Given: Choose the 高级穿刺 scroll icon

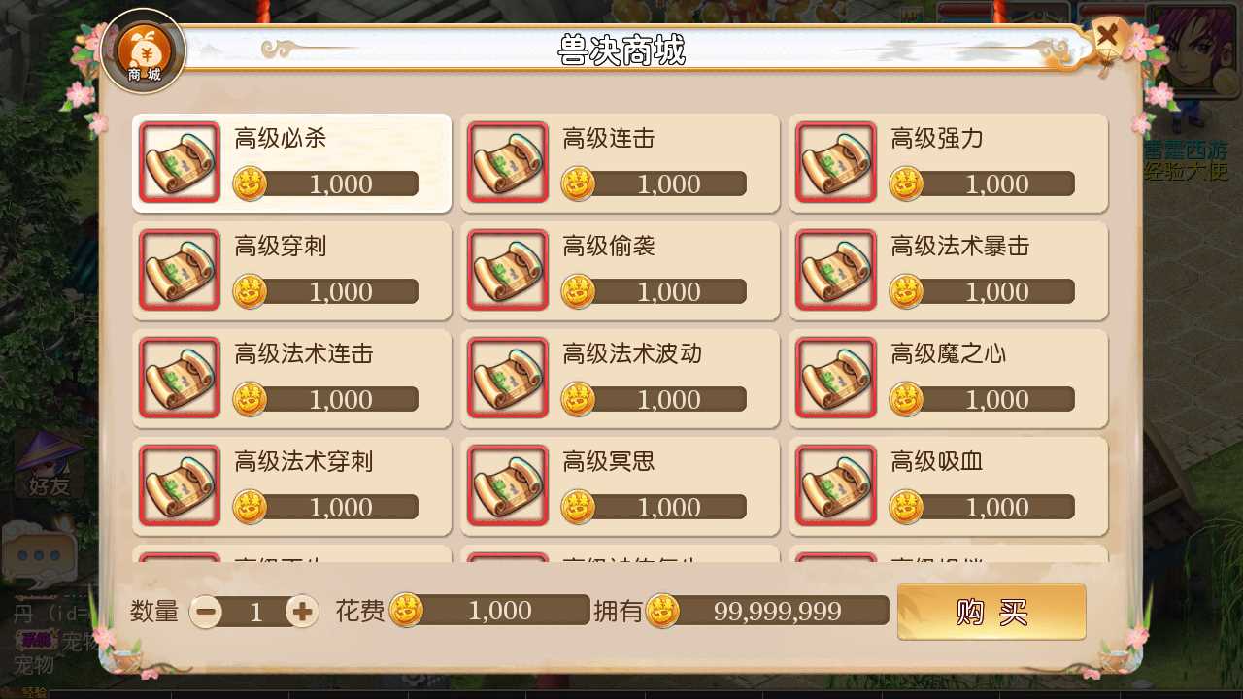Looking at the screenshot, I should tap(180, 270).
